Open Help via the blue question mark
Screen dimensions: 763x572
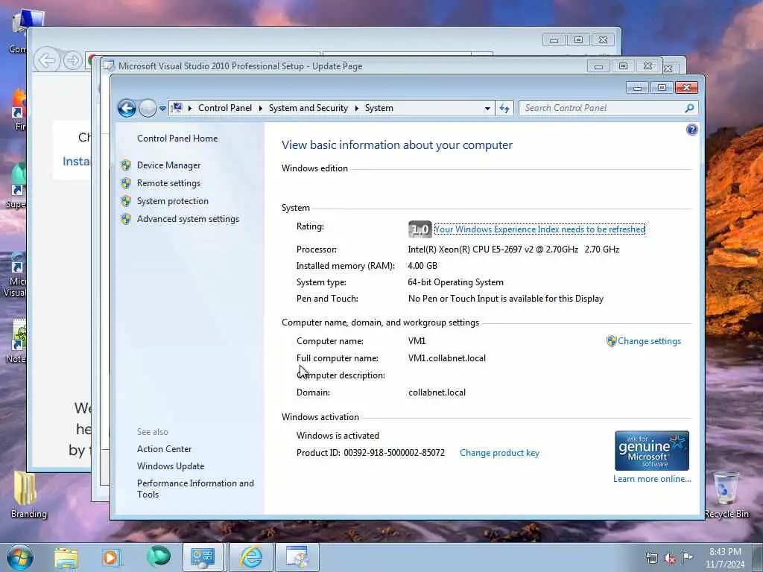click(x=691, y=130)
